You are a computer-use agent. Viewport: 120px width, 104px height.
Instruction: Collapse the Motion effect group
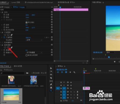[1, 12]
